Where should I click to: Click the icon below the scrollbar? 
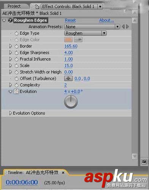tap(144, 162)
